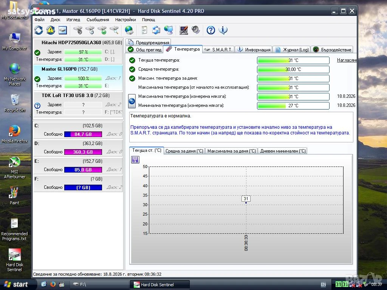Viewport: 387px width, 290px height.
Task: Open My Computer desktop icon
Action: pyautogui.click(x=15, y=42)
